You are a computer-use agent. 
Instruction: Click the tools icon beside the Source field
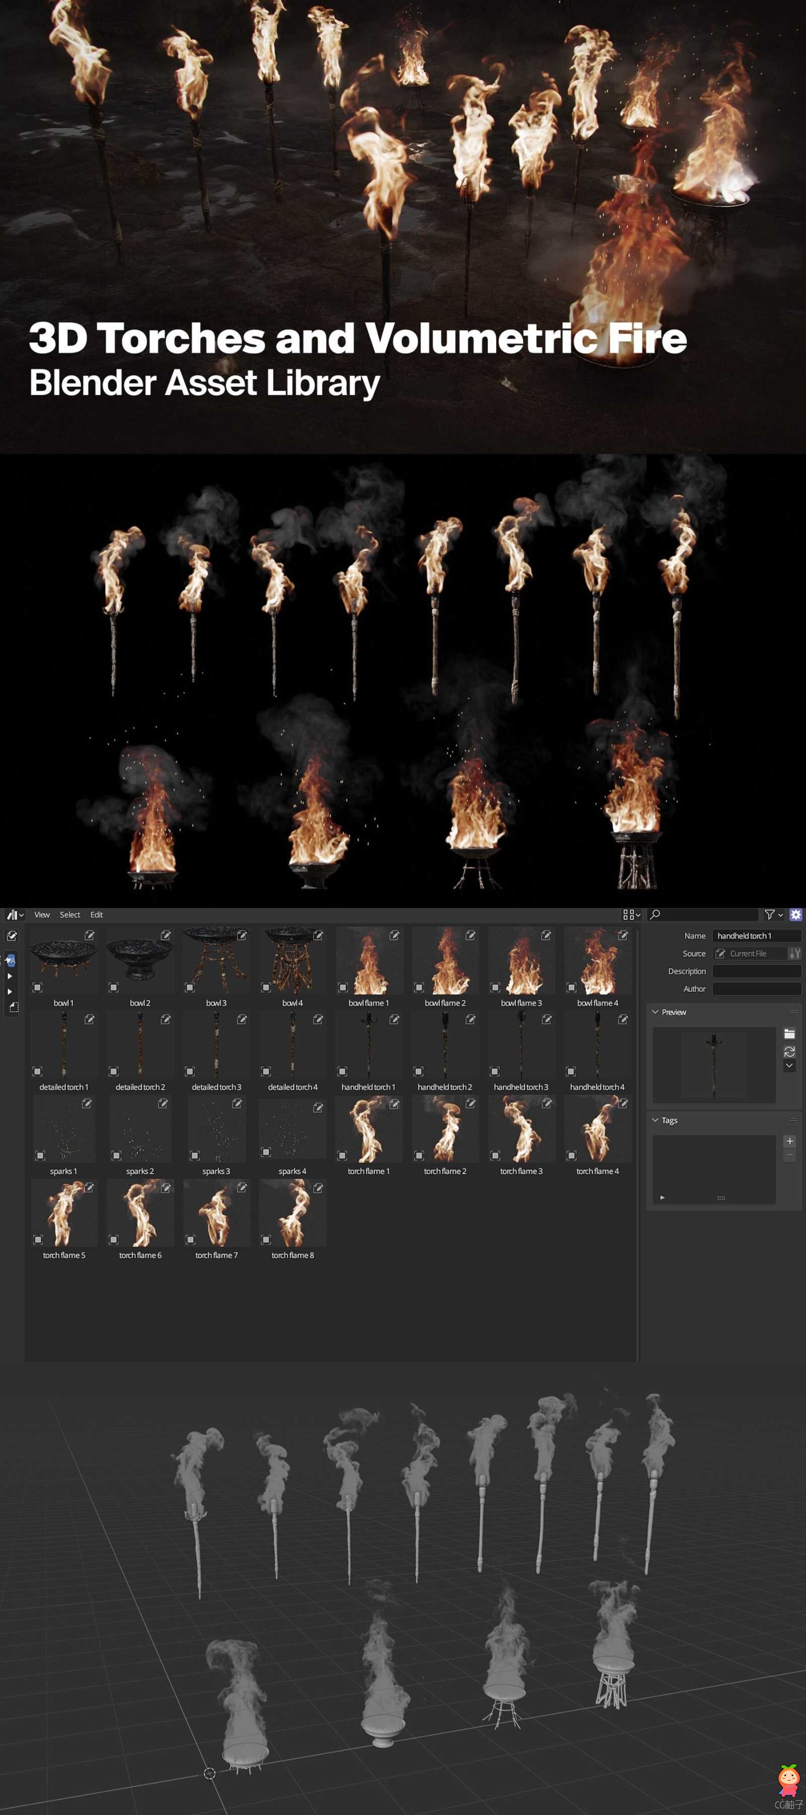point(795,953)
